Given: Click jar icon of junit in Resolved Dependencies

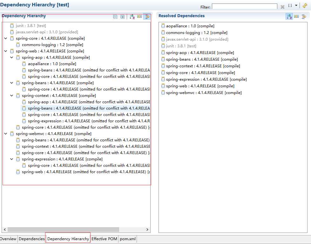Looking at the screenshot, I should 163,46.
